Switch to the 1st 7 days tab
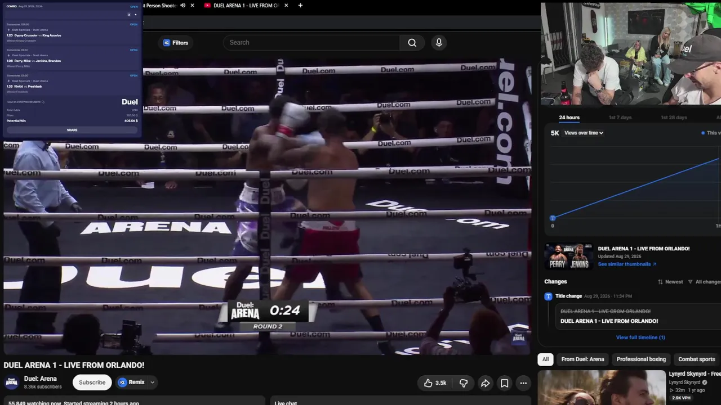The width and height of the screenshot is (721, 405). (620, 118)
